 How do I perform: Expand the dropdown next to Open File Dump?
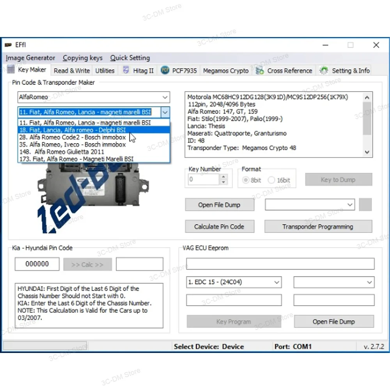(x=310, y=205)
